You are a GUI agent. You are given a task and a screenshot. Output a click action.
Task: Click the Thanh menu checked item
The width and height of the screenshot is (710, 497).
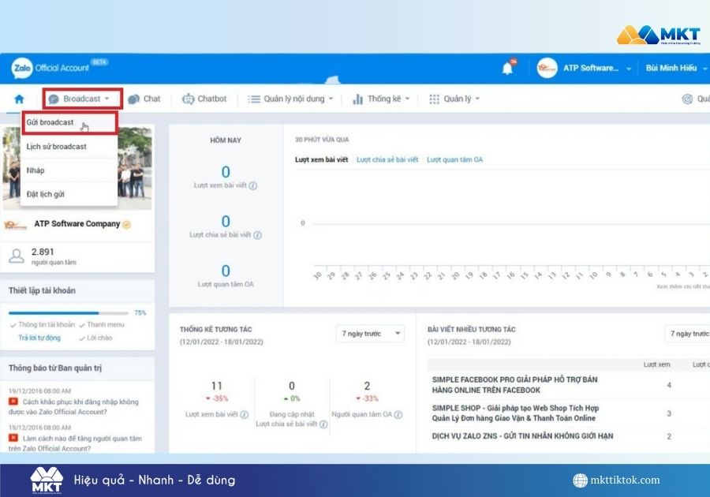pos(102,324)
